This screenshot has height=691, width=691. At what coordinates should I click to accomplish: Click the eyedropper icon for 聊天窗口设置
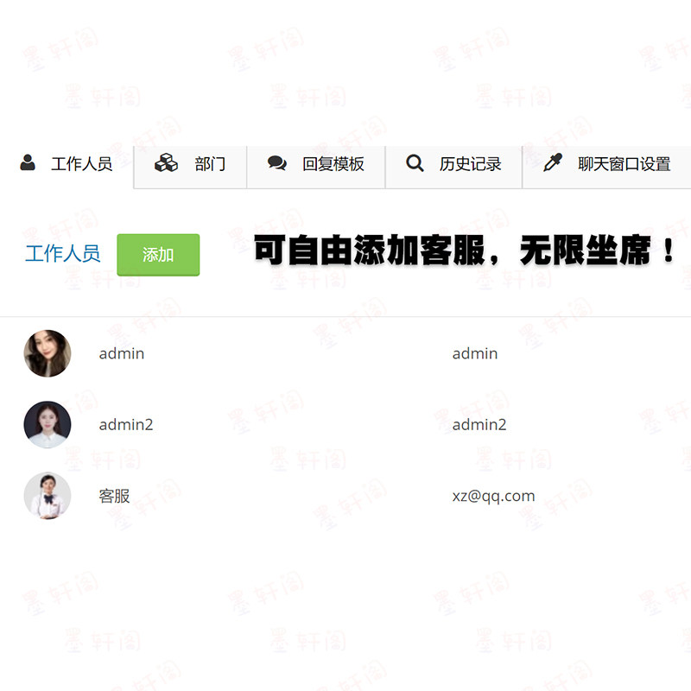tap(553, 162)
